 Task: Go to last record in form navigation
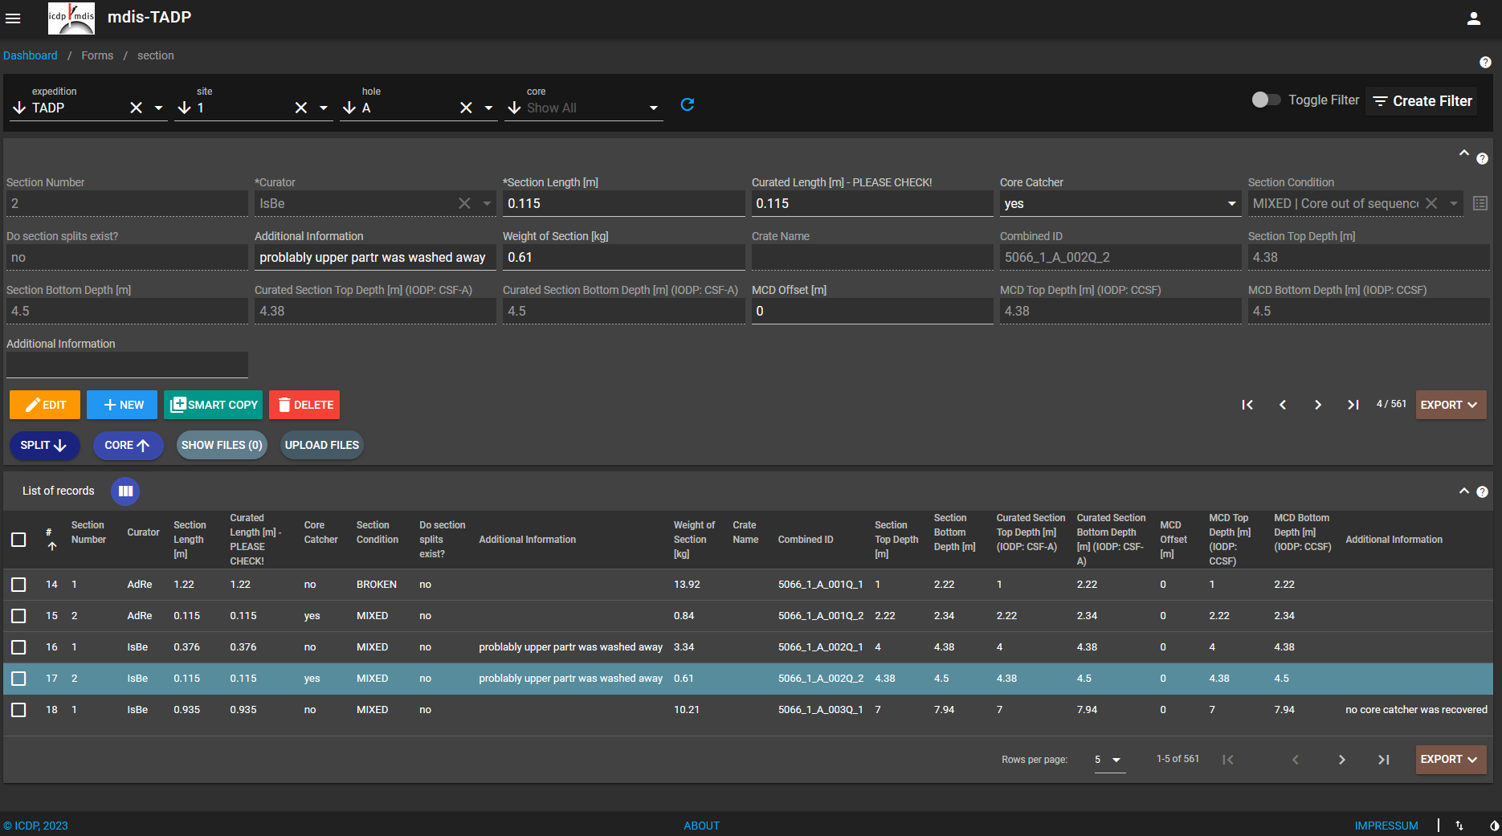coord(1353,405)
